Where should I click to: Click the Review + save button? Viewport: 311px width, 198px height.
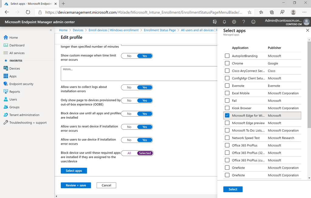[x=76, y=185]
